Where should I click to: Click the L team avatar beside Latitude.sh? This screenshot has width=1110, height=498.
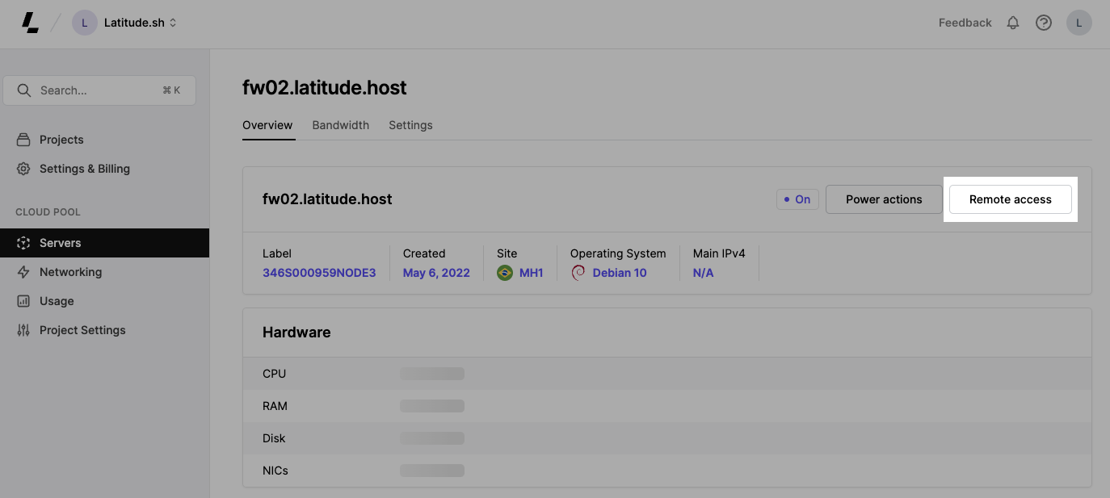pos(85,23)
